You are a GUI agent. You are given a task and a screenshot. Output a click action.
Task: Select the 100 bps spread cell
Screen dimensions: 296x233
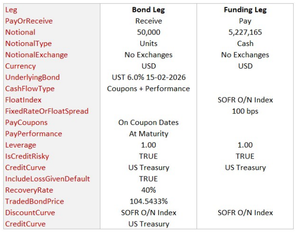[x=245, y=111]
